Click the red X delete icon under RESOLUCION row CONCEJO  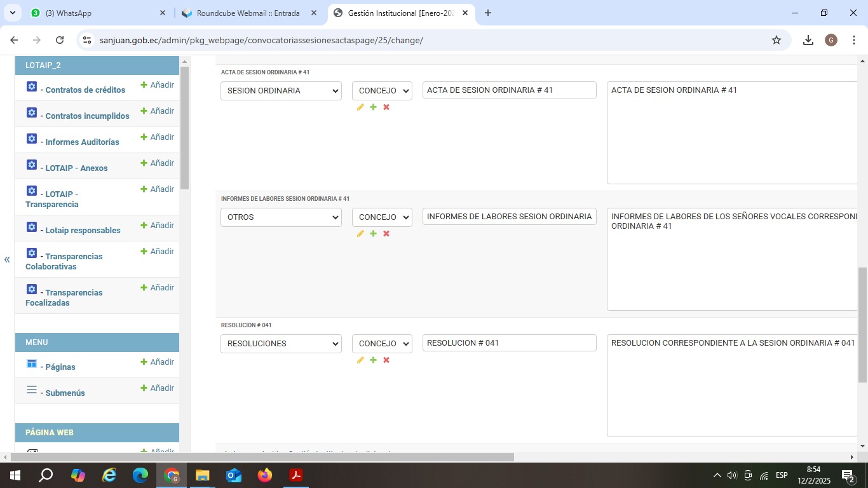tap(386, 360)
